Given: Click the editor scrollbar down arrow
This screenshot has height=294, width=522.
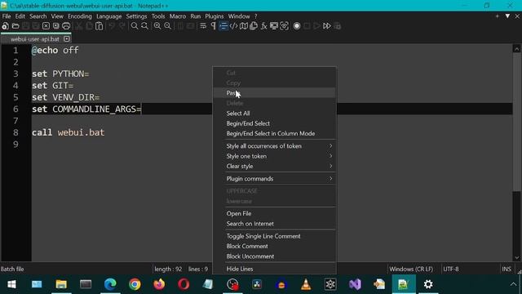Looking at the screenshot, I should pyautogui.click(x=516, y=257).
